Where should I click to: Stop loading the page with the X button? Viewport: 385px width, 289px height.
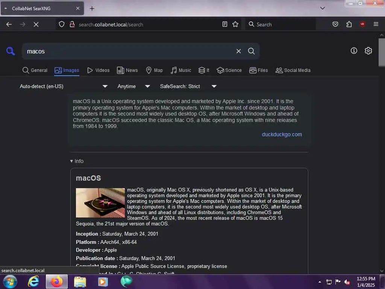pyautogui.click(x=36, y=24)
